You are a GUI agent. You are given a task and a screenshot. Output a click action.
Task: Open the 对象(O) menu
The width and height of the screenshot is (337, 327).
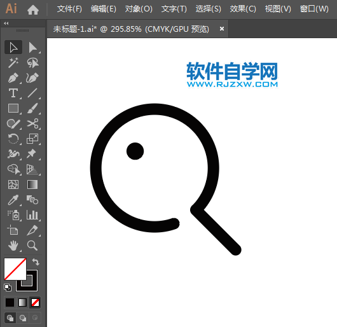pos(139,9)
